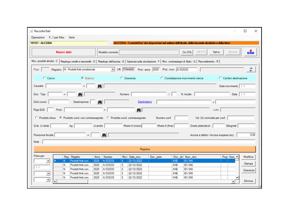
Task: Click the blue refresh arrows icon
Action: [251, 69]
